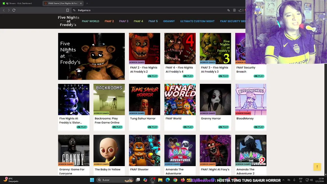Open FNAF 5 in the navigation menu
Image resolution: width=327 pixels, height=184 pixels.
tap(153, 21)
